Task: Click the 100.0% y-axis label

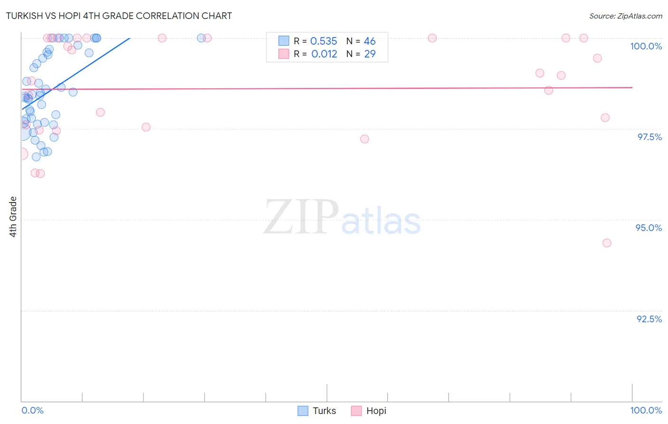Action: pyautogui.click(x=646, y=46)
